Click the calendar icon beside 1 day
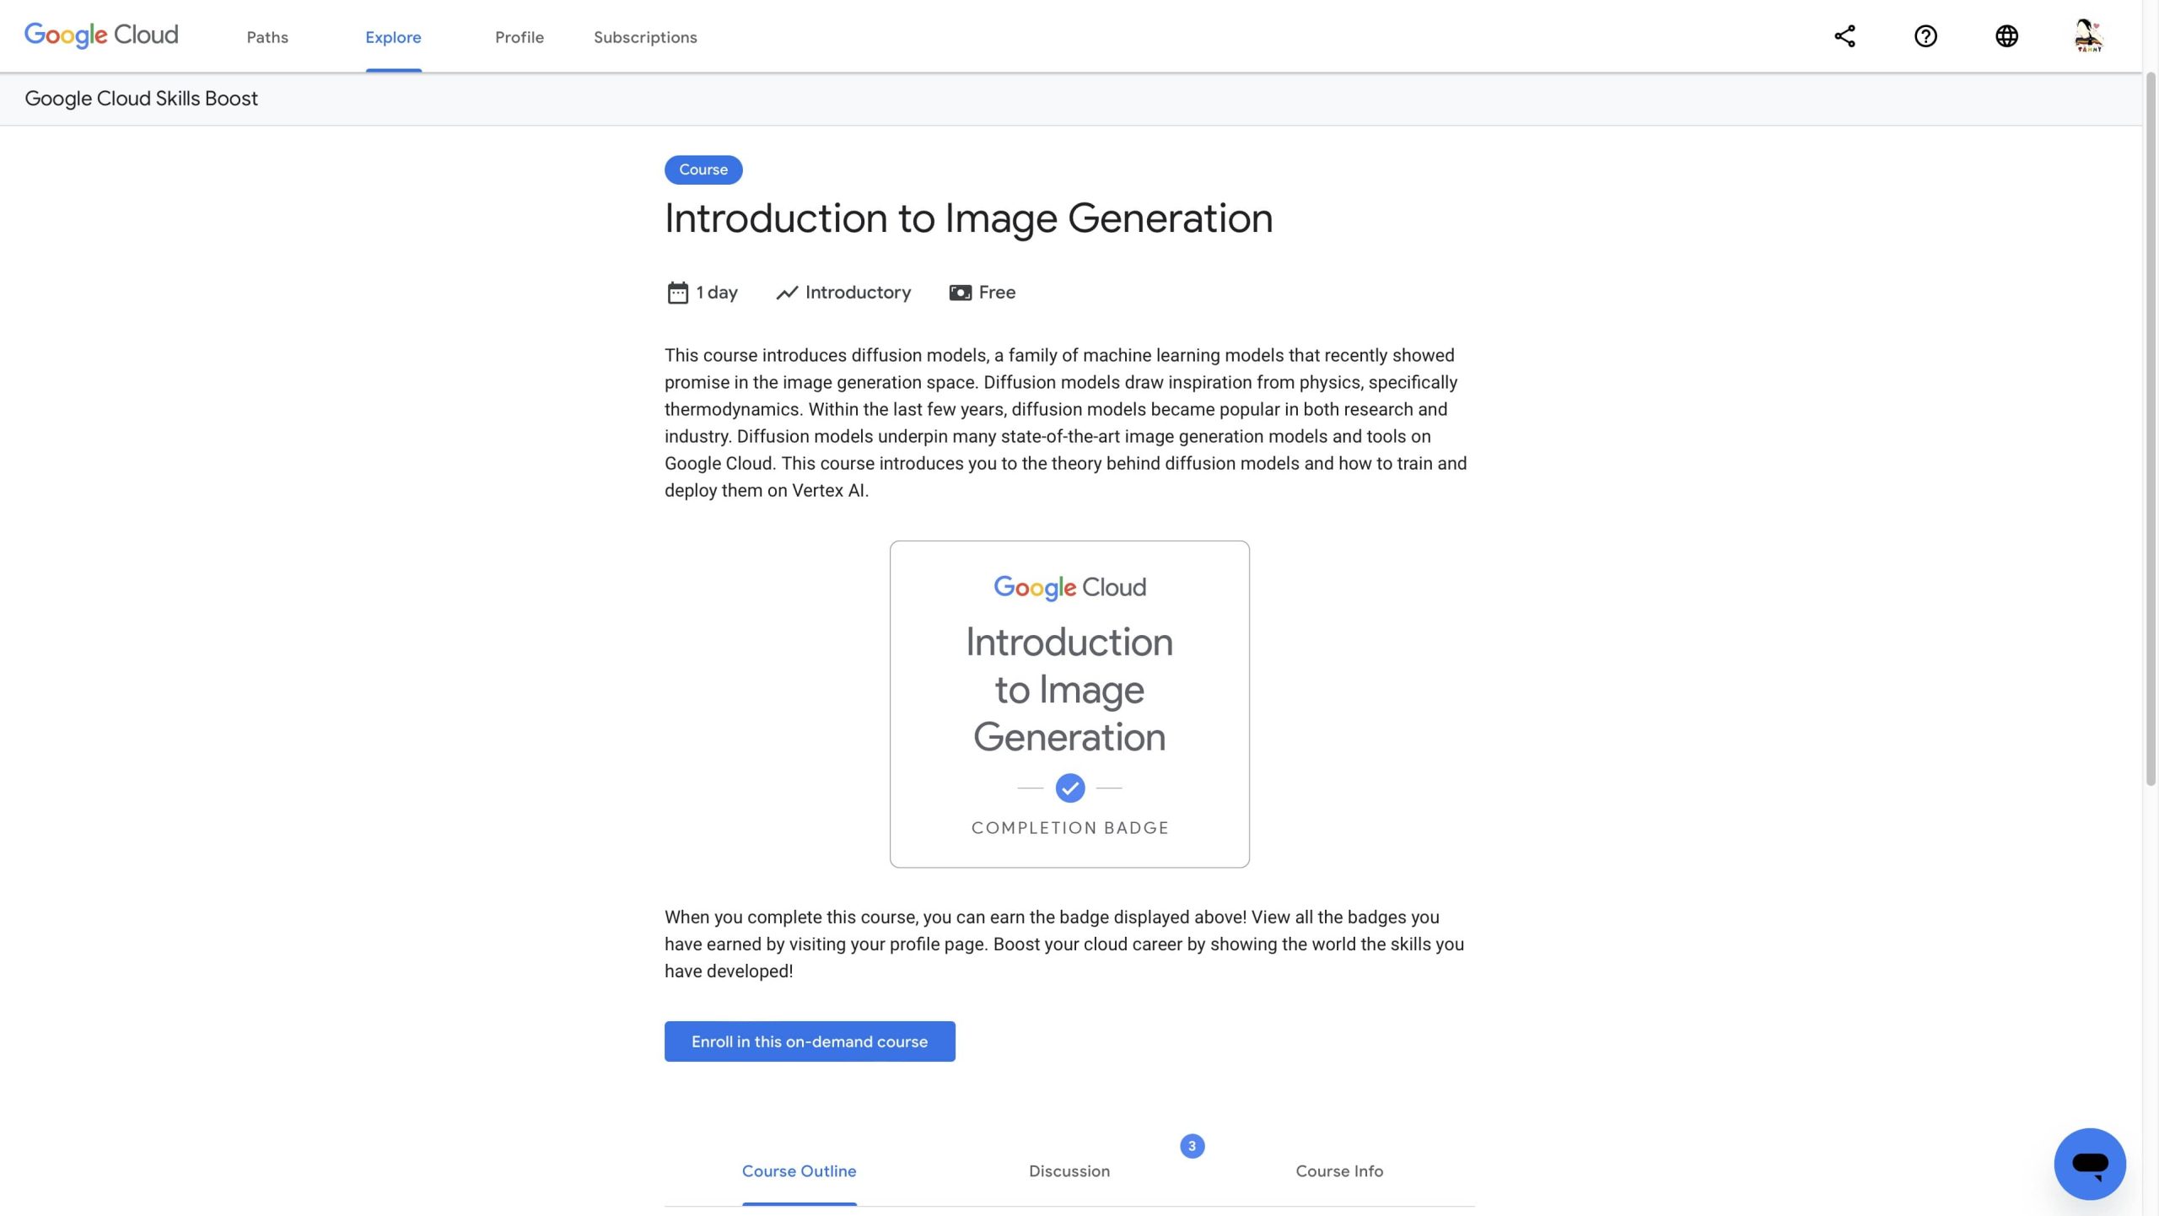The height and width of the screenshot is (1216, 2159). coord(677,293)
